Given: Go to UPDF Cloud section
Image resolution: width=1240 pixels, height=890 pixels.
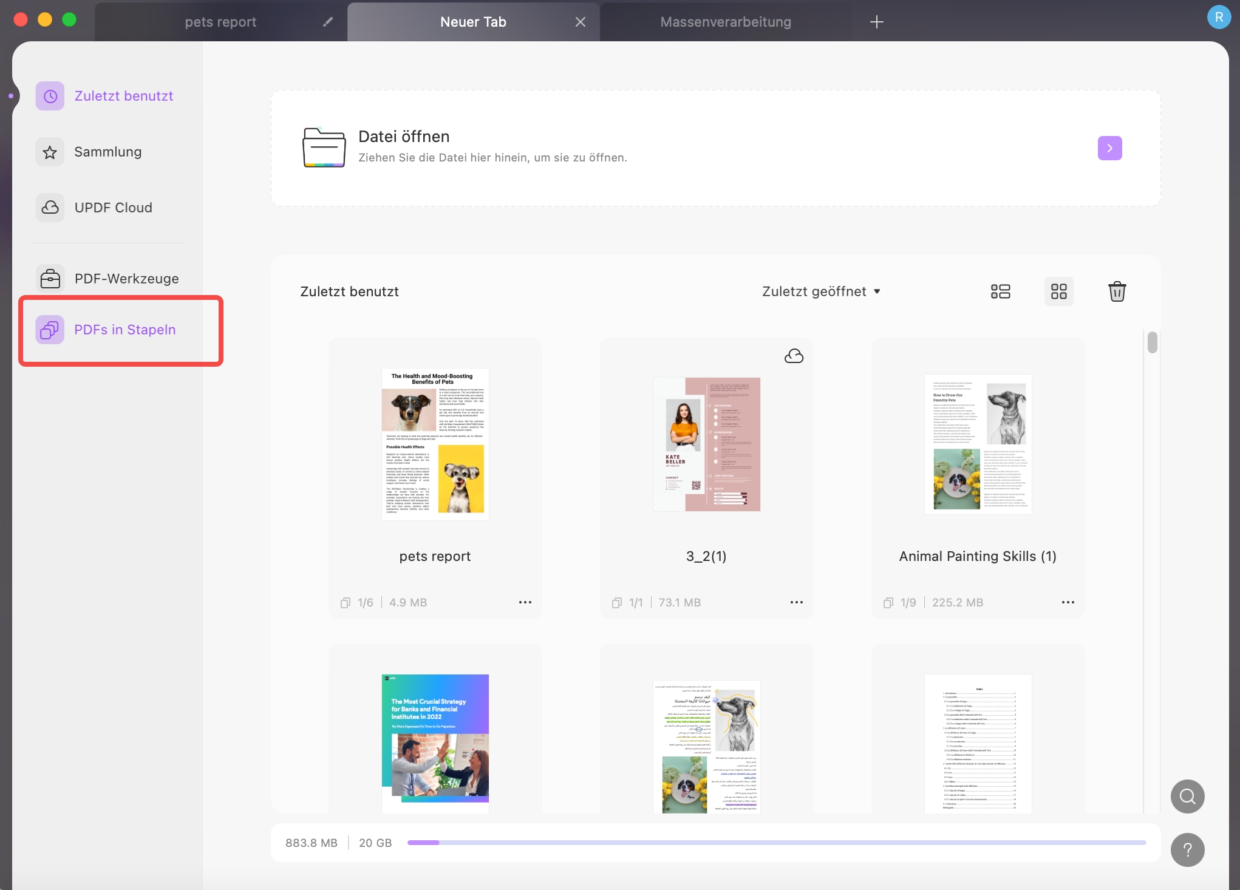Looking at the screenshot, I should point(112,208).
